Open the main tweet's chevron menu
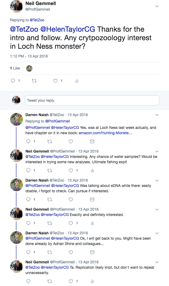Image resolution: width=169 pixels, height=286 pixels. click(157, 6)
